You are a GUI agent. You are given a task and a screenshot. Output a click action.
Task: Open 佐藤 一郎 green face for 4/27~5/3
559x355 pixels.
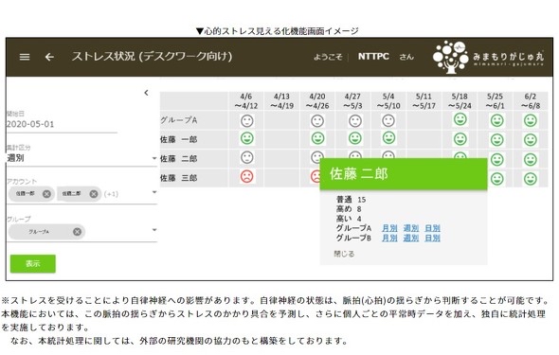point(355,138)
